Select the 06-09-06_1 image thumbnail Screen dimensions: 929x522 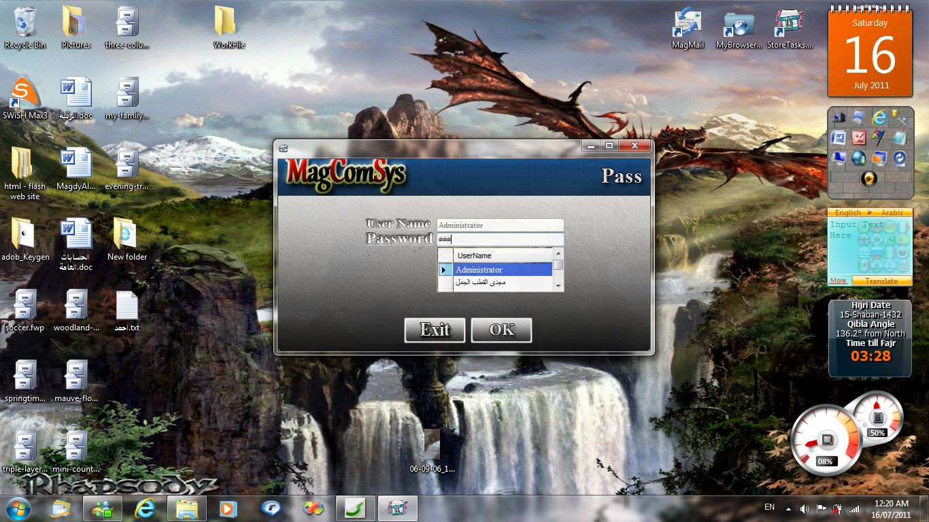[x=432, y=451]
